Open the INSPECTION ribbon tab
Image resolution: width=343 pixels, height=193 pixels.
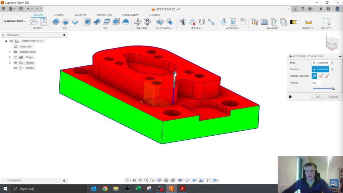pyautogui.click(x=104, y=15)
